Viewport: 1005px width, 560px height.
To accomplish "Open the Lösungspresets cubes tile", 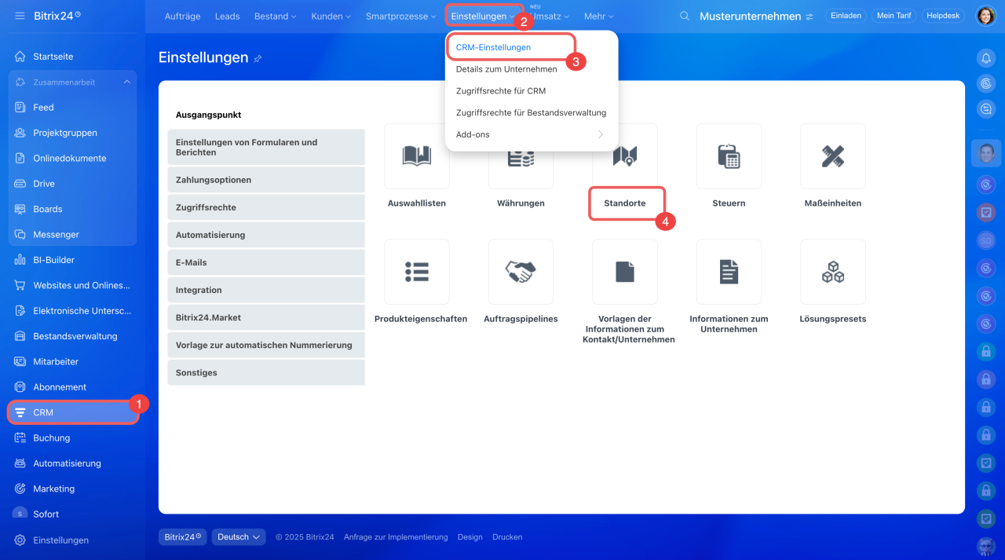I will (x=833, y=272).
